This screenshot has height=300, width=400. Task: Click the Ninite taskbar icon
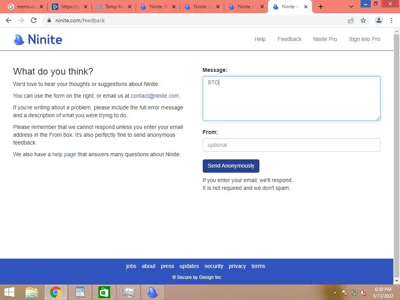(x=153, y=292)
